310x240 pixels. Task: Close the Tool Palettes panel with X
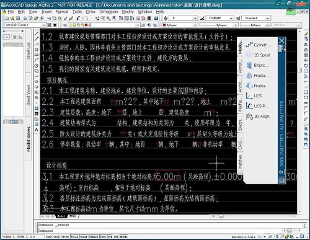tap(281, 40)
